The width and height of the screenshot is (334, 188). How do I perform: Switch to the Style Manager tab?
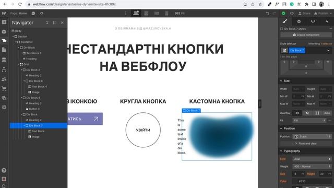tap(313, 21)
